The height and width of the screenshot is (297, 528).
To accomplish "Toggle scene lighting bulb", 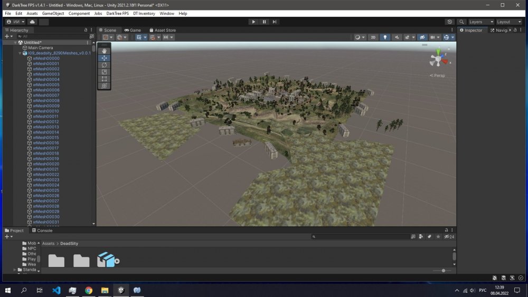I will coord(385,37).
